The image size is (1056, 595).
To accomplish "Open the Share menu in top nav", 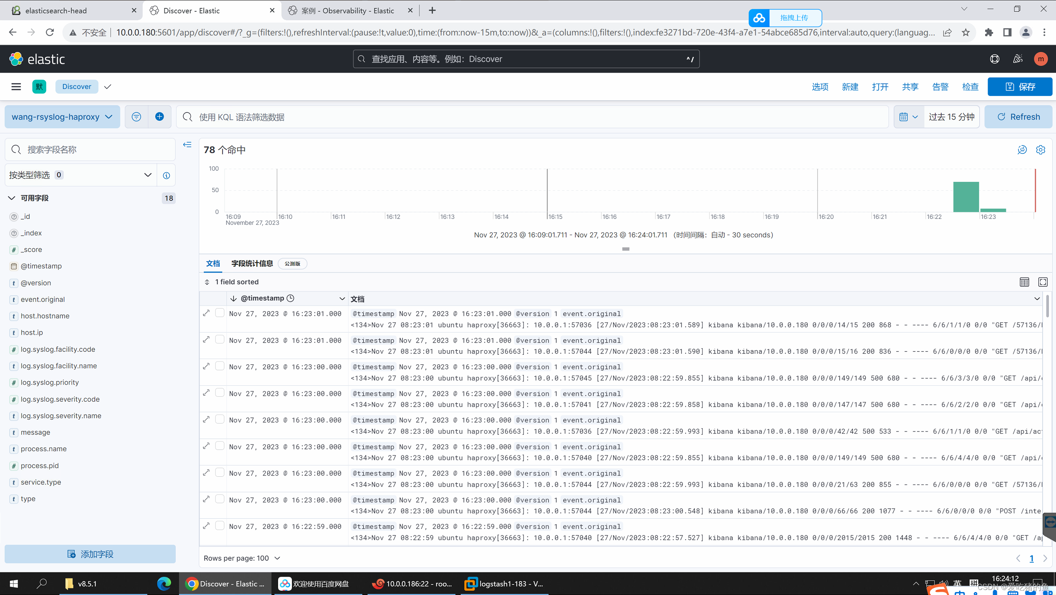I will click(910, 87).
